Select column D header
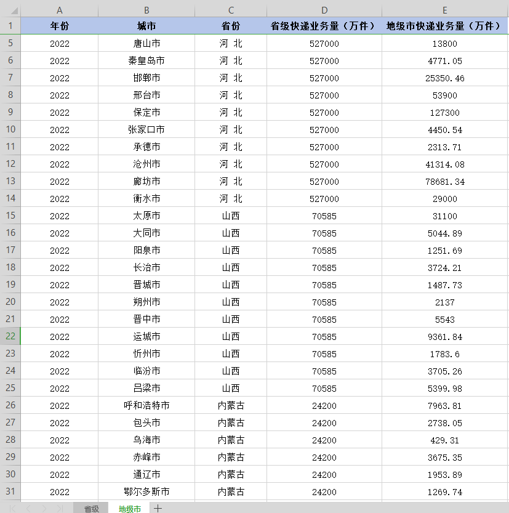Screen dimensions: 509x513 (x=324, y=10)
